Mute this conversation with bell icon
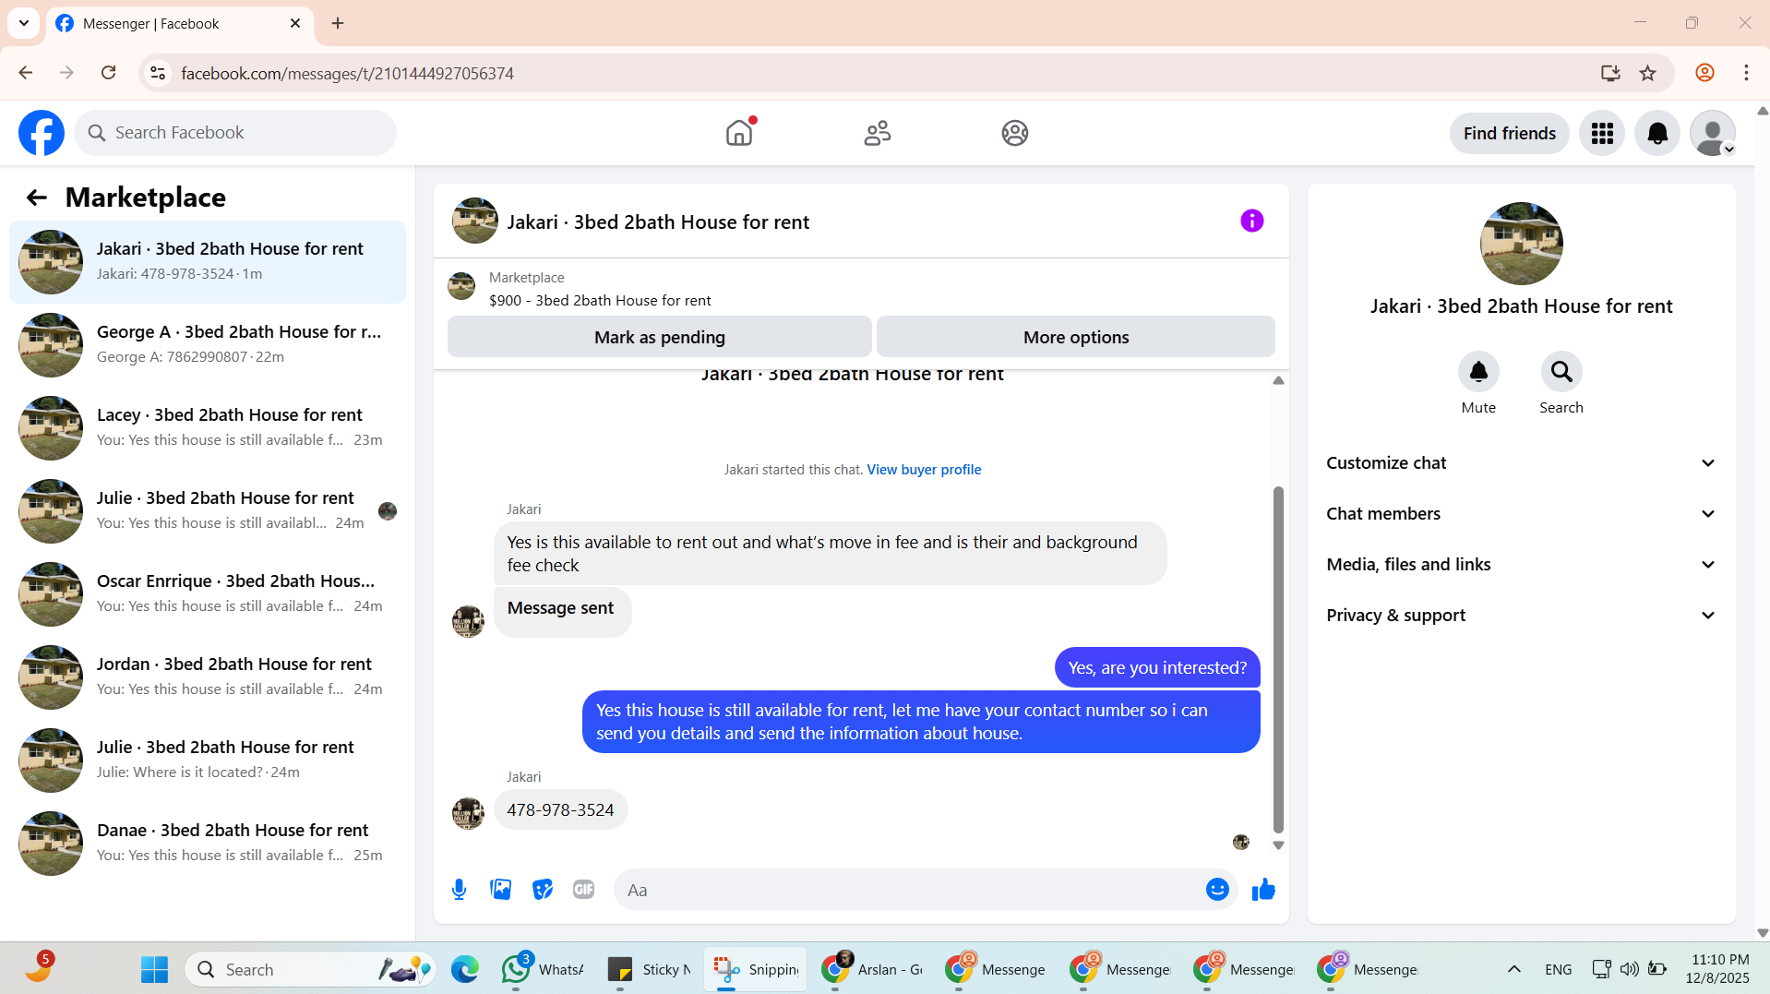Image resolution: width=1770 pixels, height=994 pixels. click(1478, 372)
